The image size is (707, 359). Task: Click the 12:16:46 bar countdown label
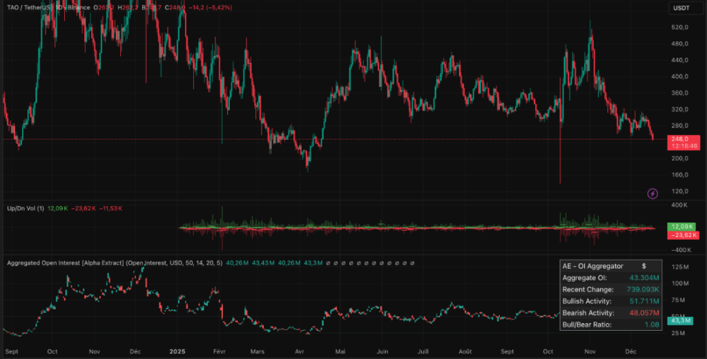(x=684, y=146)
